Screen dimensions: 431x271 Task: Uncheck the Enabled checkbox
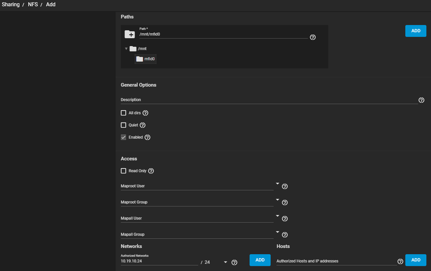coord(123,137)
